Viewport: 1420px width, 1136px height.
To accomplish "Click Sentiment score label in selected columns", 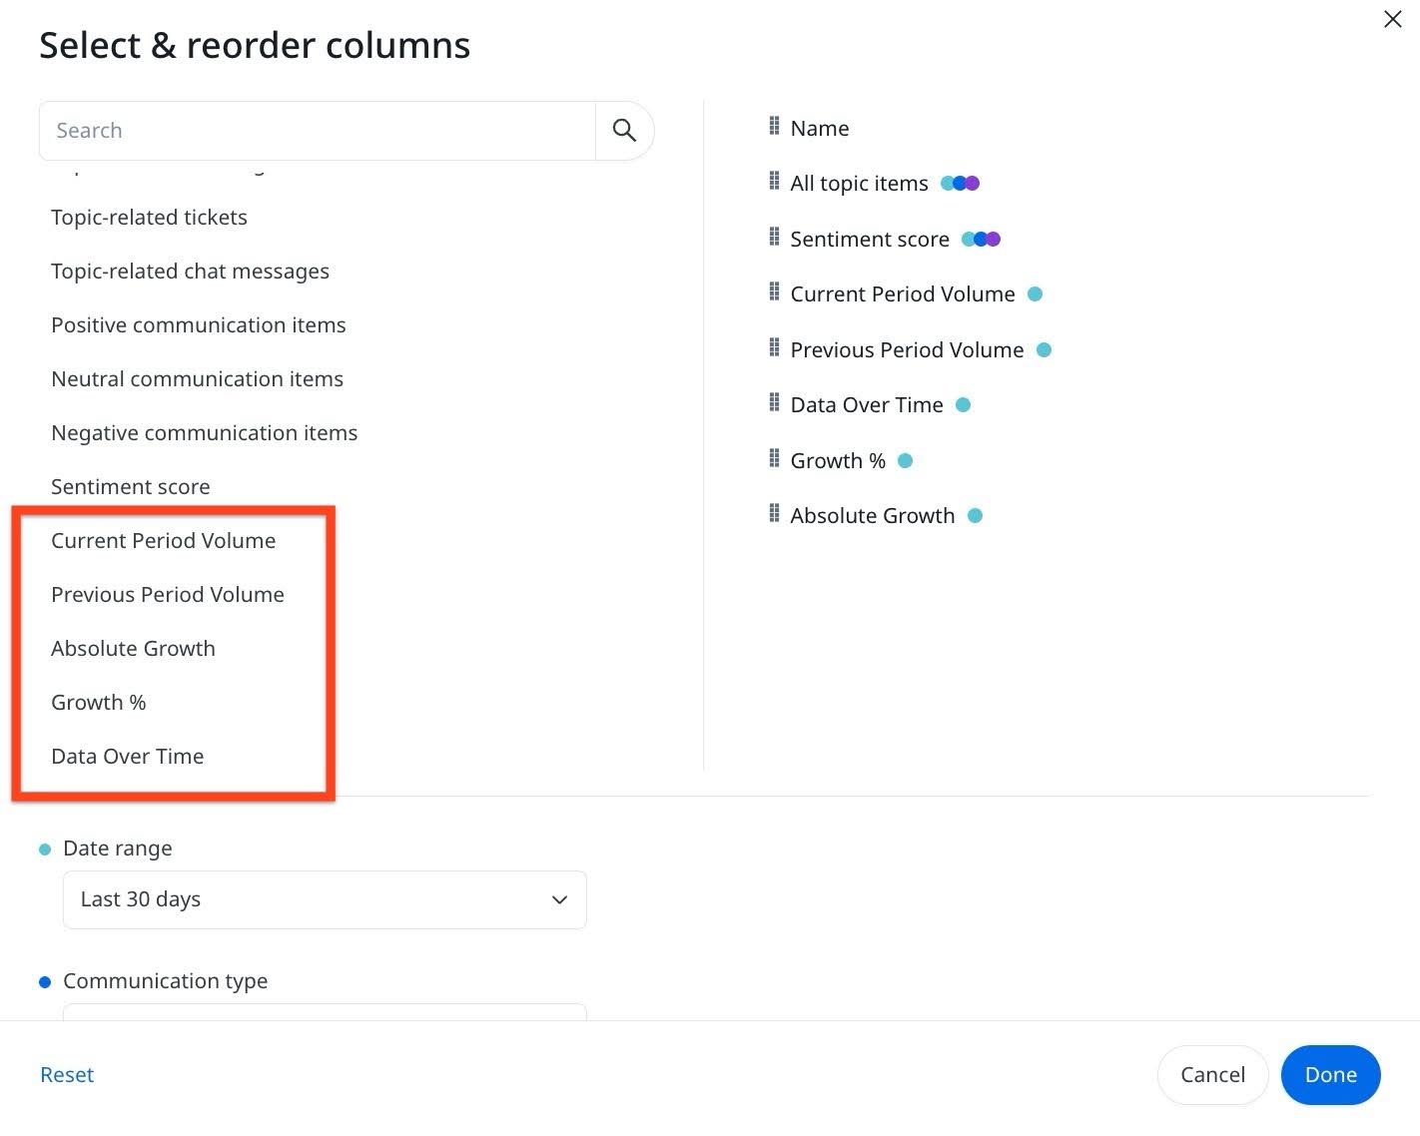I will [x=869, y=240].
